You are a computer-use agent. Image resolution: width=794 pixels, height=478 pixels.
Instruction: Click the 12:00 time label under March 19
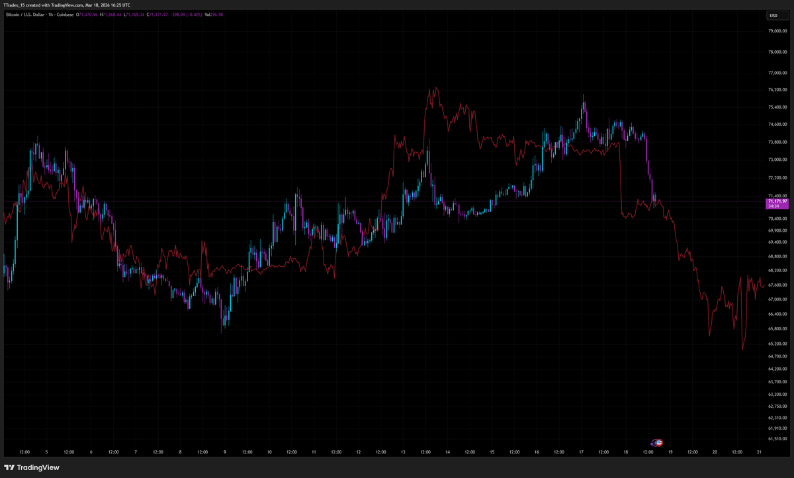click(693, 452)
